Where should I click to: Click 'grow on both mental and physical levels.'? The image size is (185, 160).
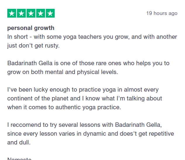point(63,72)
